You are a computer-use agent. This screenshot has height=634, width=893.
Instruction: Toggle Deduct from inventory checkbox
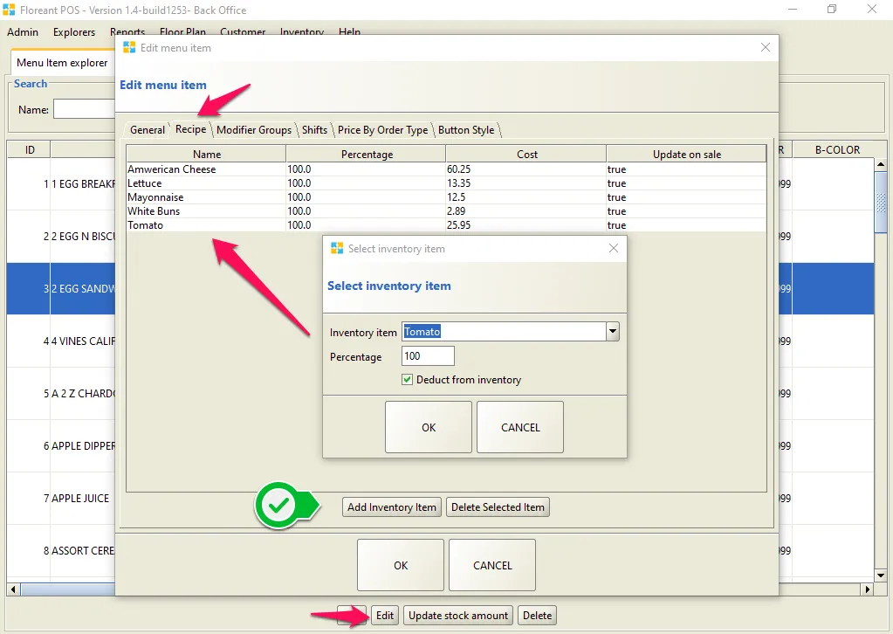coord(407,379)
